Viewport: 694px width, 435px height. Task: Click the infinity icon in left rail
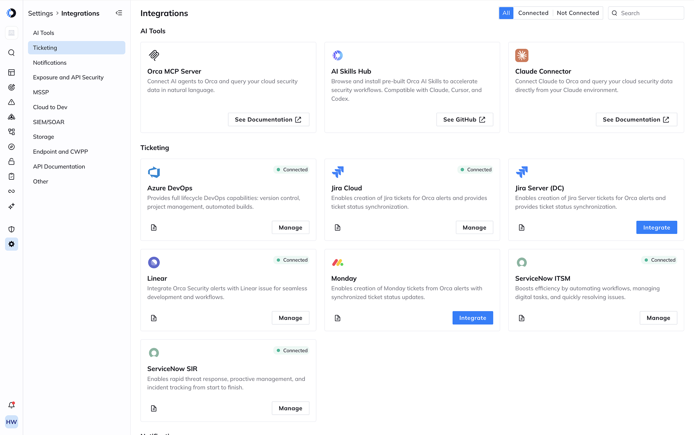tap(12, 191)
